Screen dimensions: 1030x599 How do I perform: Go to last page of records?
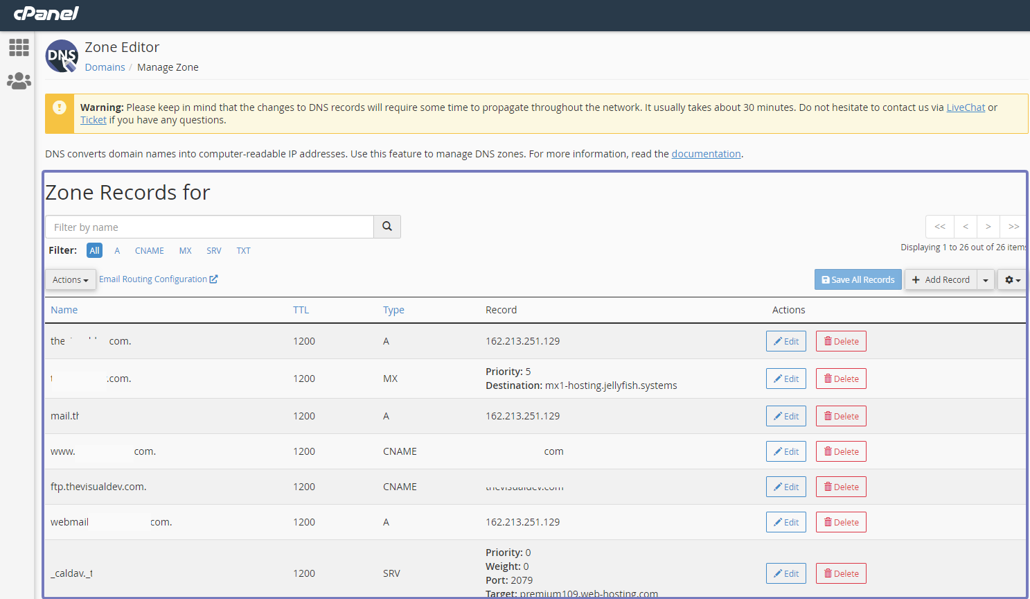click(1013, 227)
